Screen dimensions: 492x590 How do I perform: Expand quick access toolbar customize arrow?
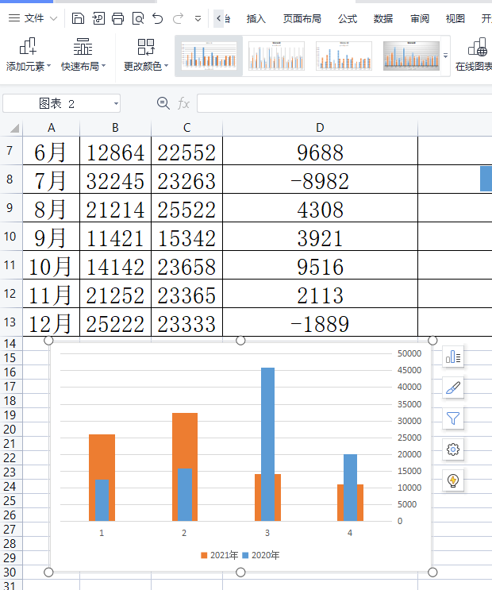click(198, 18)
